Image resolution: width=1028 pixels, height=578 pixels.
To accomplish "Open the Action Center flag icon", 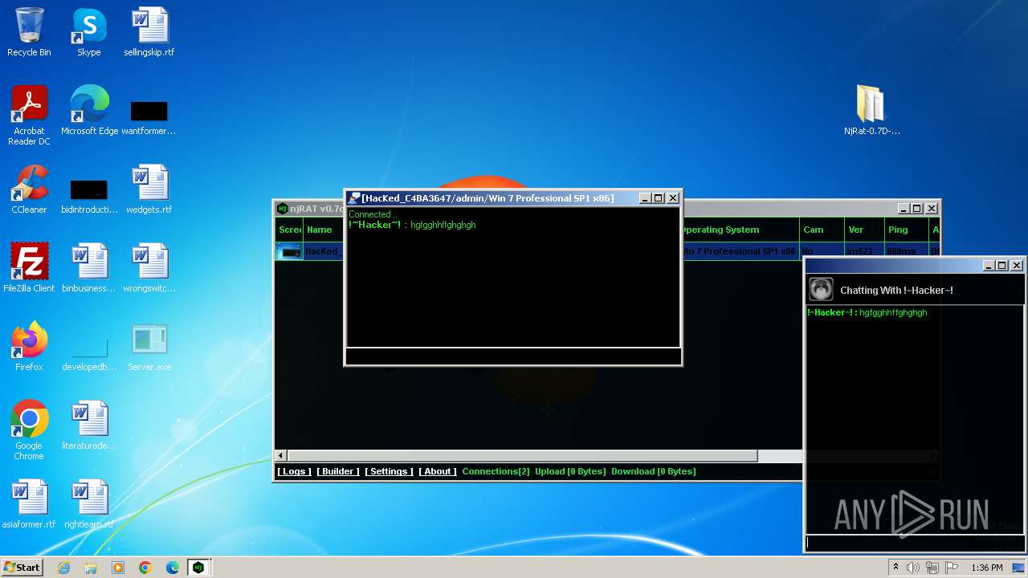I will (x=952, y=568).
